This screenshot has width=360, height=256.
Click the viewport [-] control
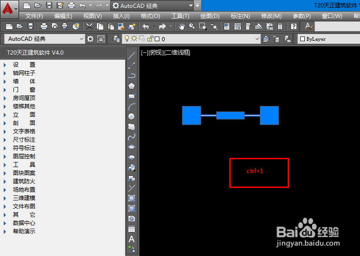click(x=145, y=53)
